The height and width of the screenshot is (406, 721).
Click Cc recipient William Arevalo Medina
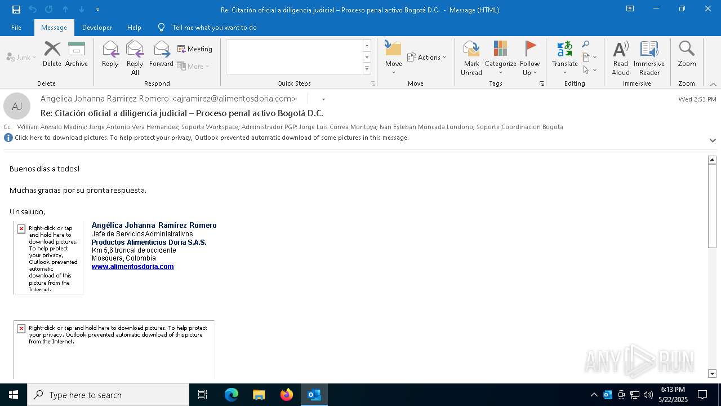point(51,127)
